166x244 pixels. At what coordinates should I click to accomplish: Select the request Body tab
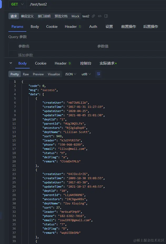[x=35, y=26]
